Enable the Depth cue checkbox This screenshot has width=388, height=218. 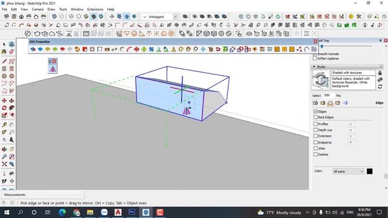click(315, 130)
